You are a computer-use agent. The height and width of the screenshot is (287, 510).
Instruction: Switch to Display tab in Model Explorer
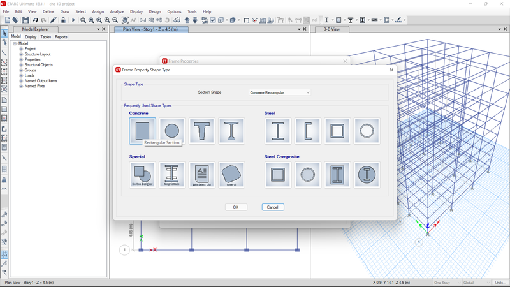(31, 37)
